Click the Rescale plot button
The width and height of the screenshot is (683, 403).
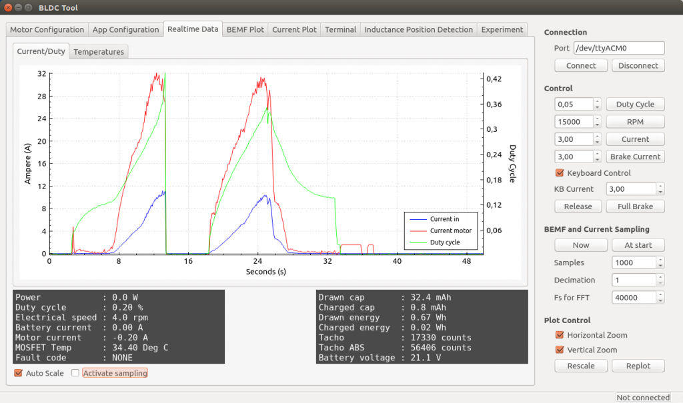[x=581, y=366]
